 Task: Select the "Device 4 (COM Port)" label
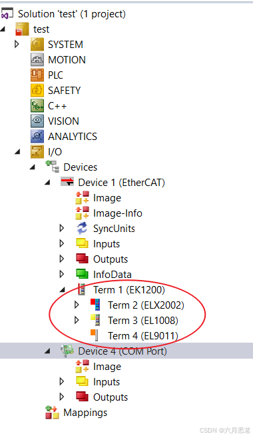point(123,351)
